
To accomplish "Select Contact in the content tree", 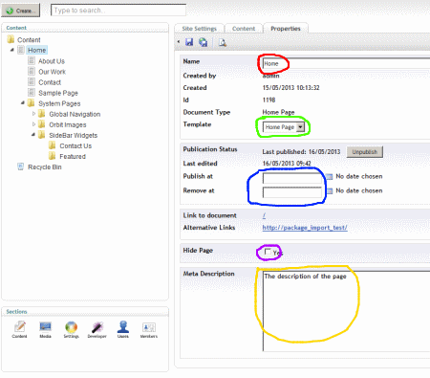I will [x=50, y=82].
